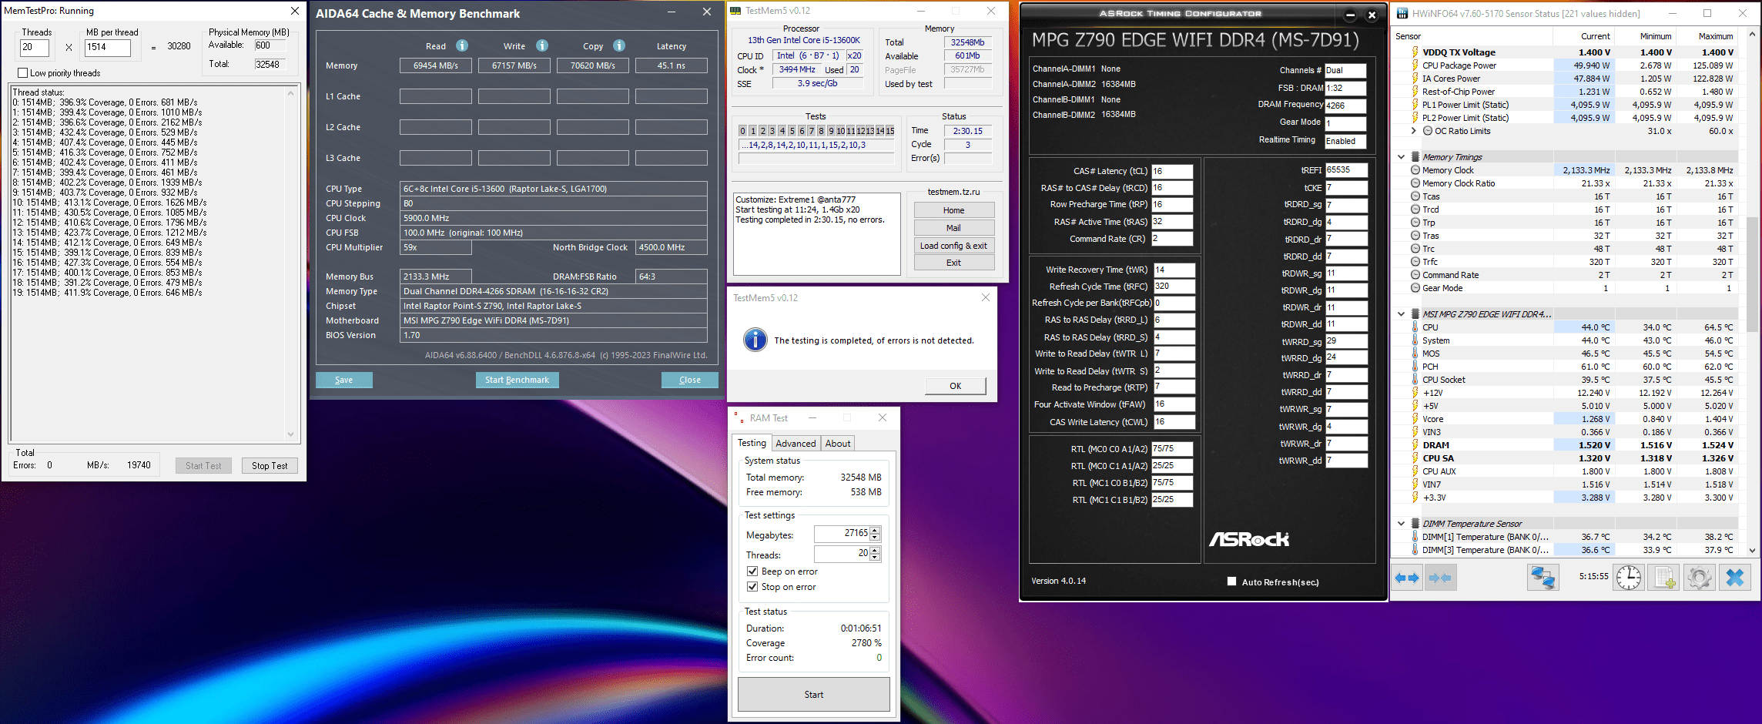Click the Memory Timings section chip icon

click(x=1415, y=157)
